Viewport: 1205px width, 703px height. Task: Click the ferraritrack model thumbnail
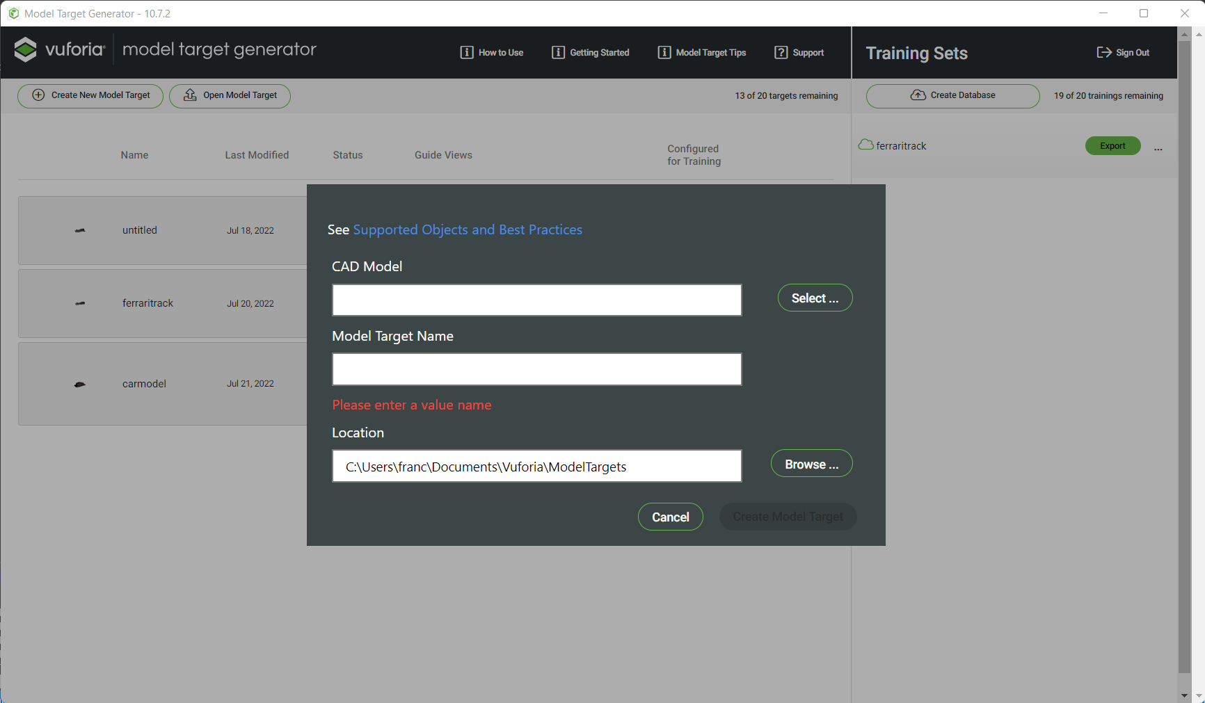click(80, 303)
